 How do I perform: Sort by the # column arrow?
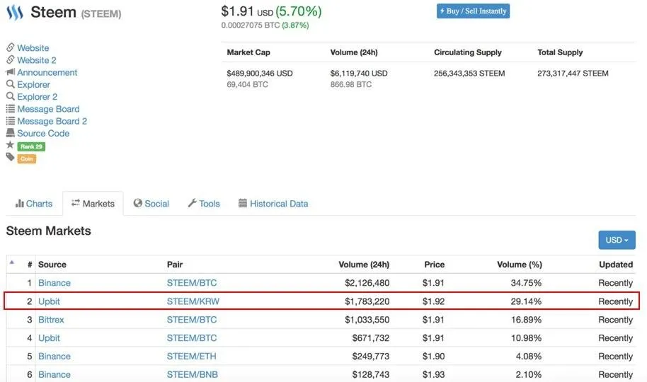pyautogui.click(x=12, y=262)
